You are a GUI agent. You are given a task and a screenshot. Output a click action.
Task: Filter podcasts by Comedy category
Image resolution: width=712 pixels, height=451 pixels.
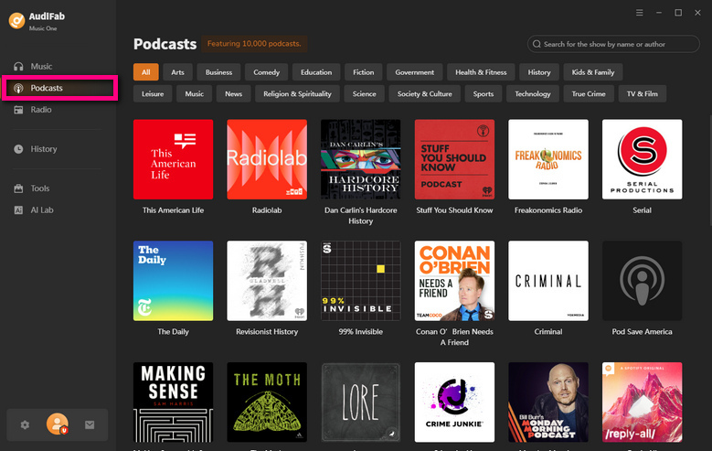coord(267,72)
